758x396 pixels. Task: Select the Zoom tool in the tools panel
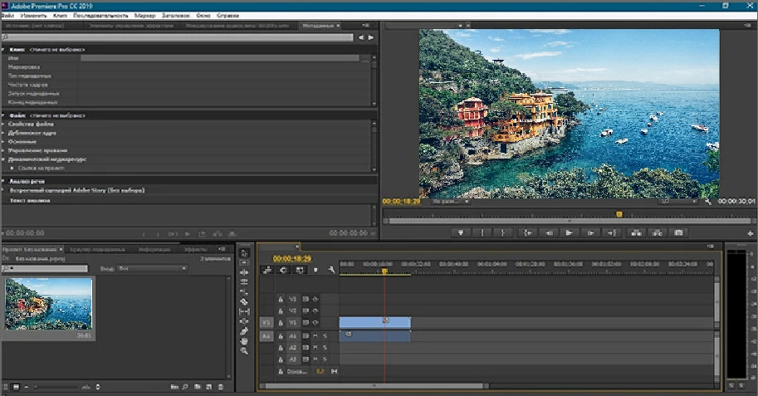click(x=244, y=351)
